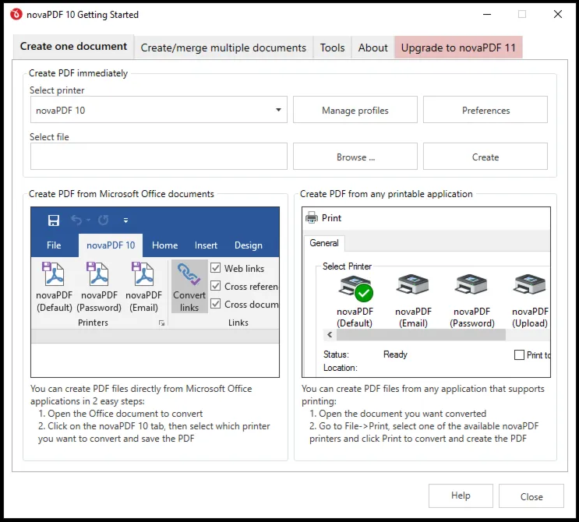Minimize the novaPDF window

pos(487,14)
